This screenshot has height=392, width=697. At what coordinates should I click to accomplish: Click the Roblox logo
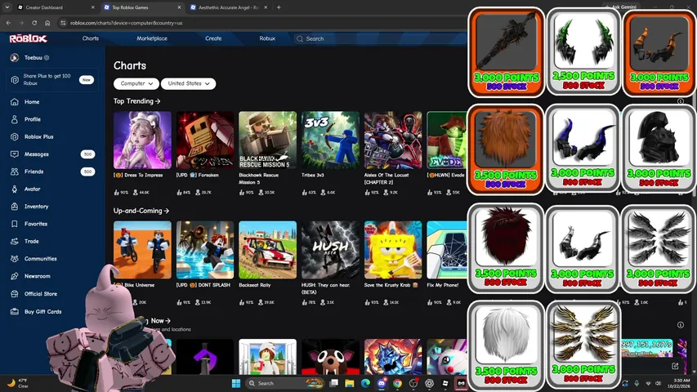[29, 38]
